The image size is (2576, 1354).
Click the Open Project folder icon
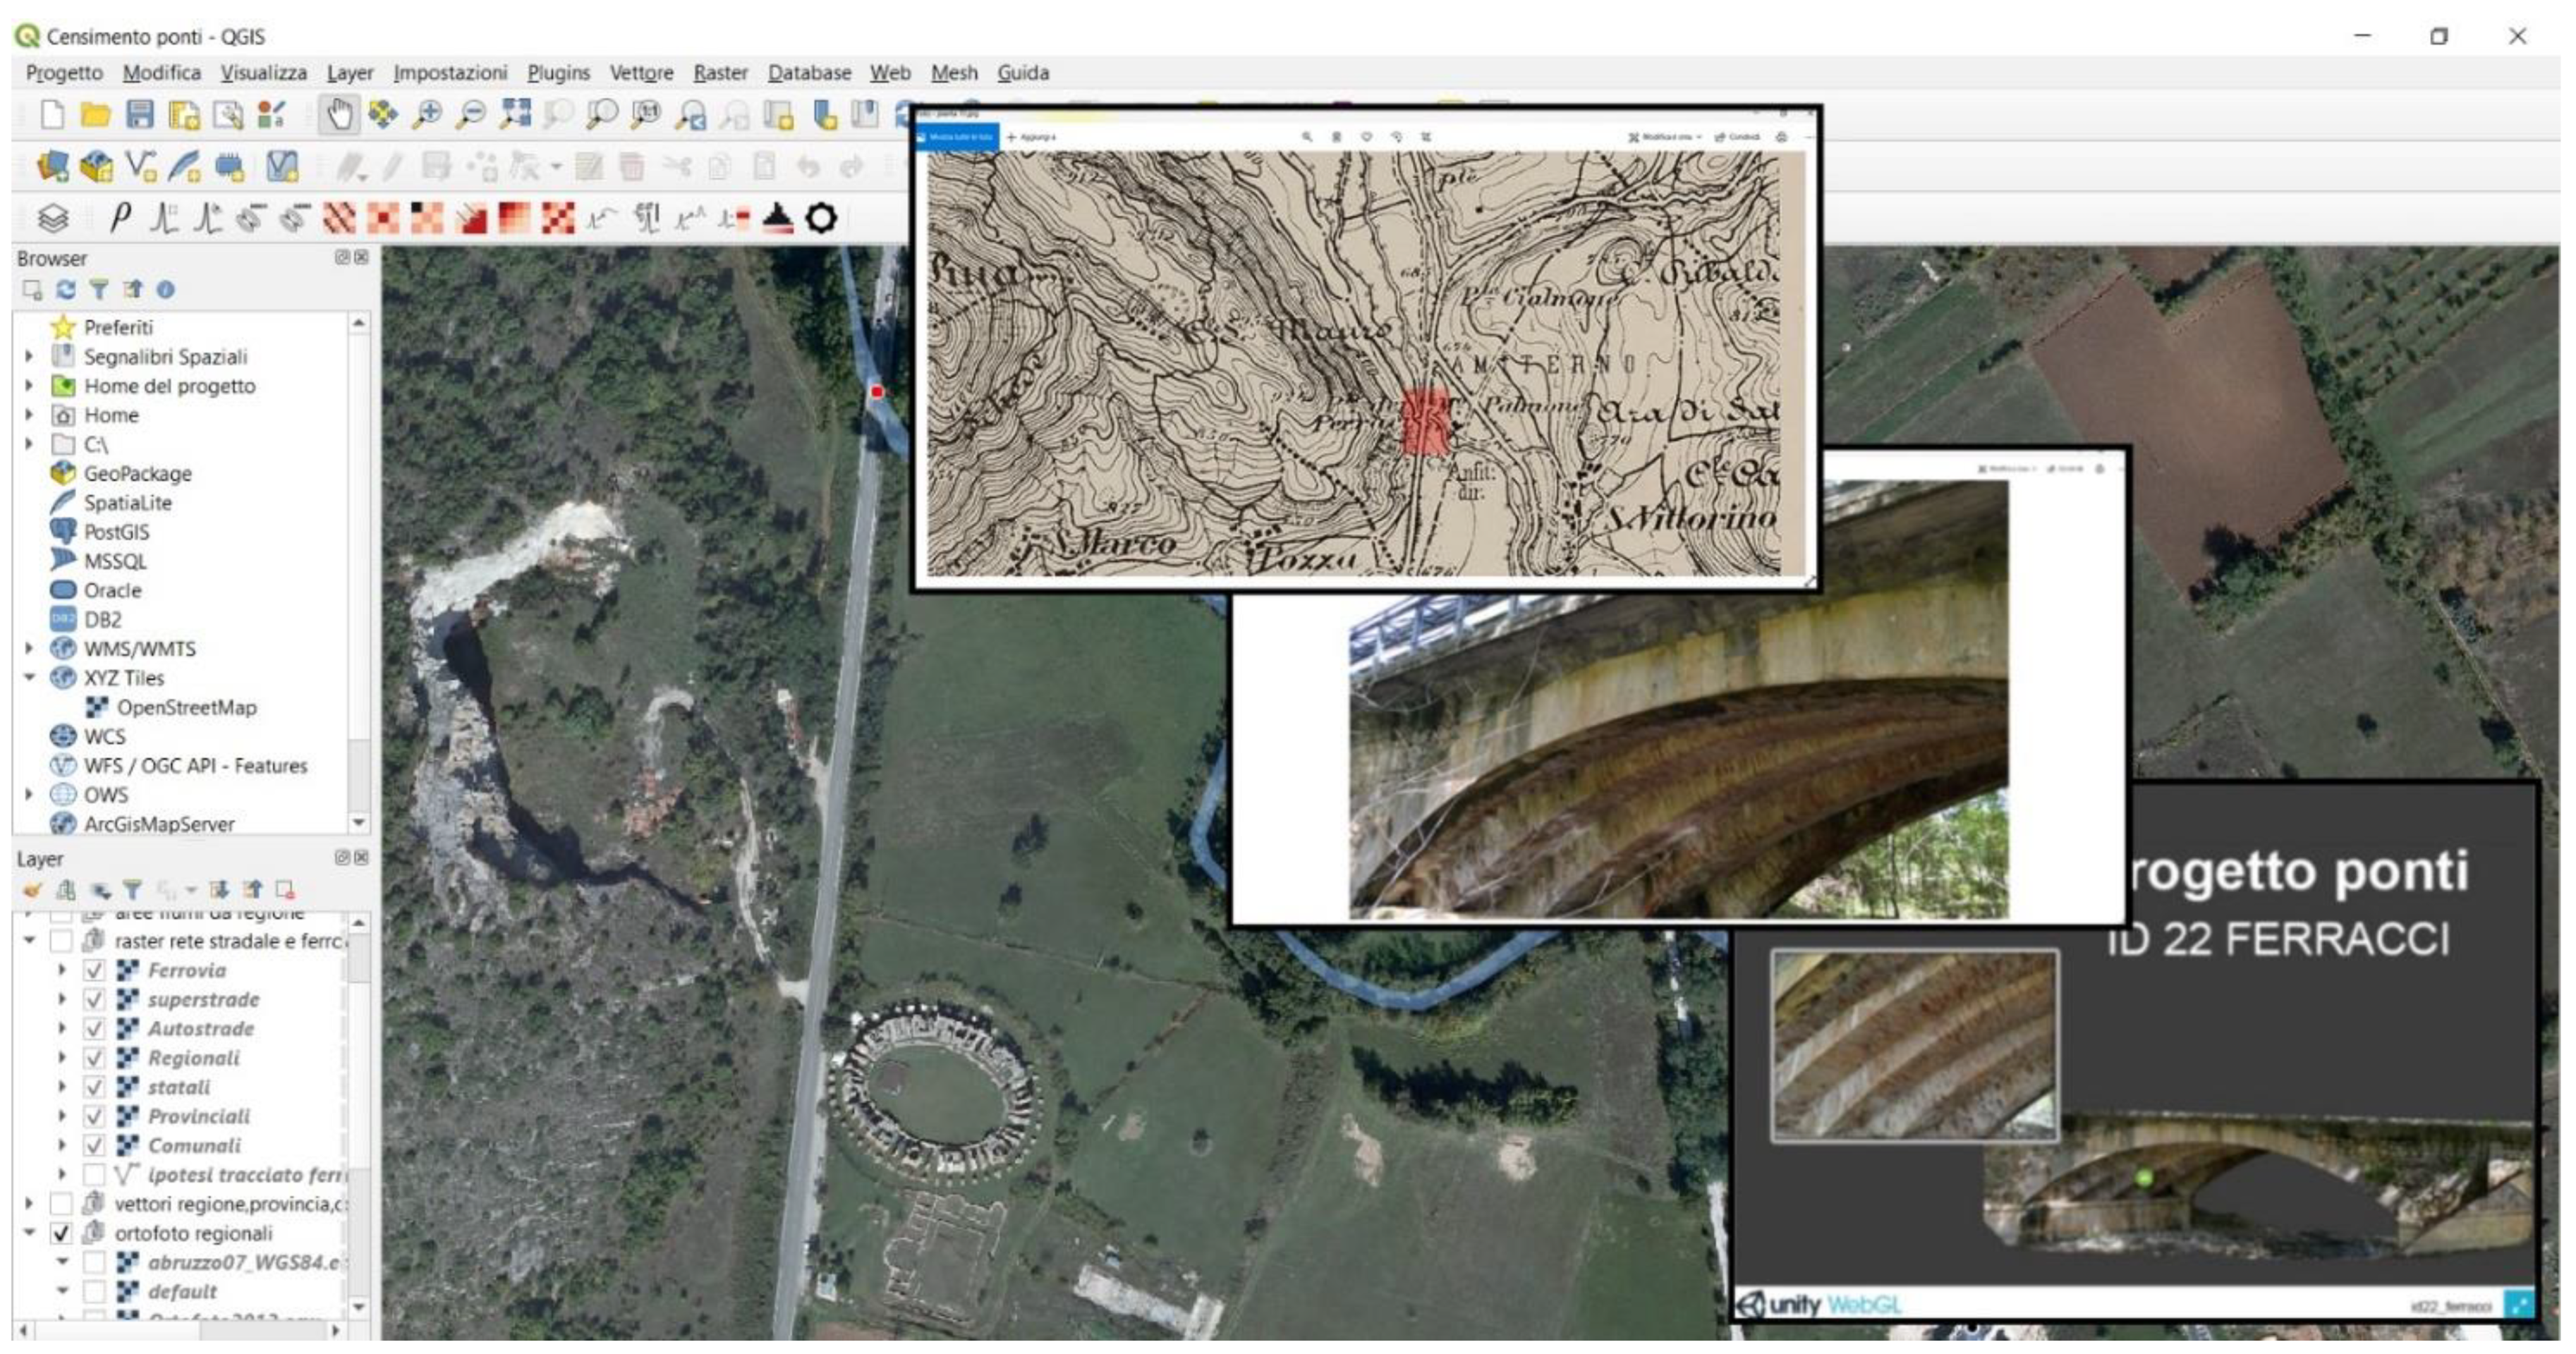point(95,115)
